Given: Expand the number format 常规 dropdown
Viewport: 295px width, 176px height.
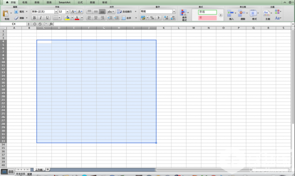Looking at the screenshot, I should pyautogui.click(x=174, y=12).
